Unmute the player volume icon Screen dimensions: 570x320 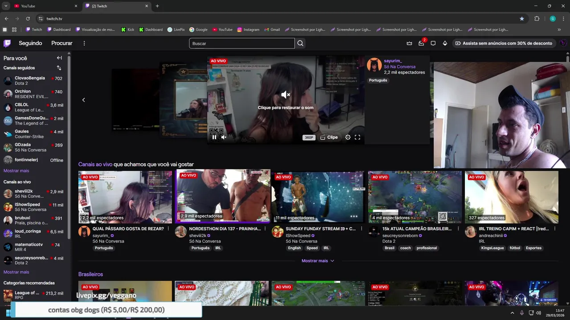[x=224, y=137]
